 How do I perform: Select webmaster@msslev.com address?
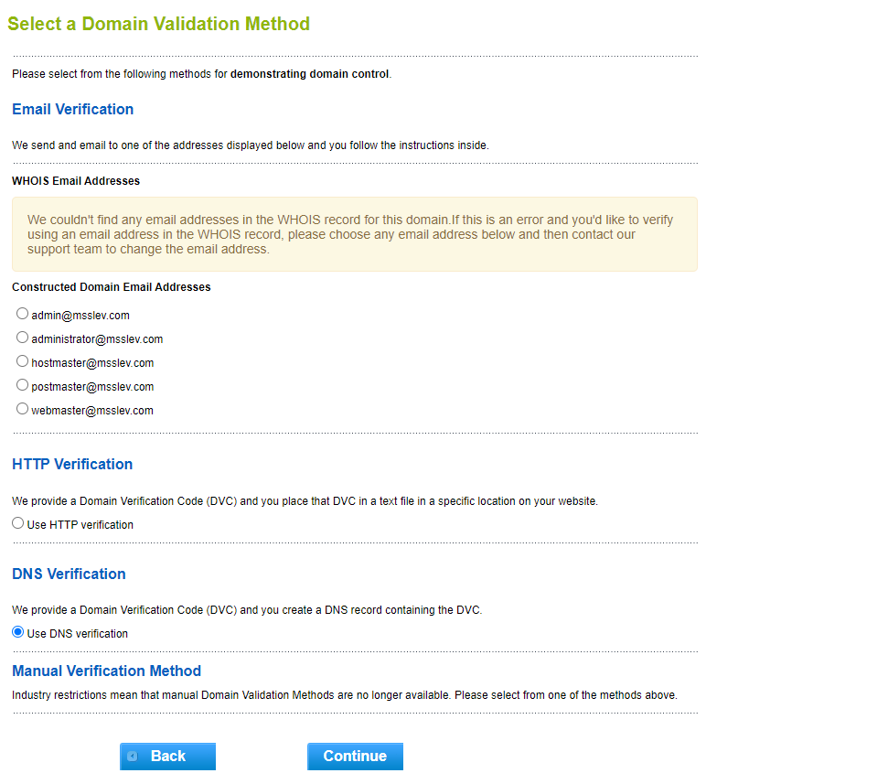pyautogui.click(x=22, y=408)
